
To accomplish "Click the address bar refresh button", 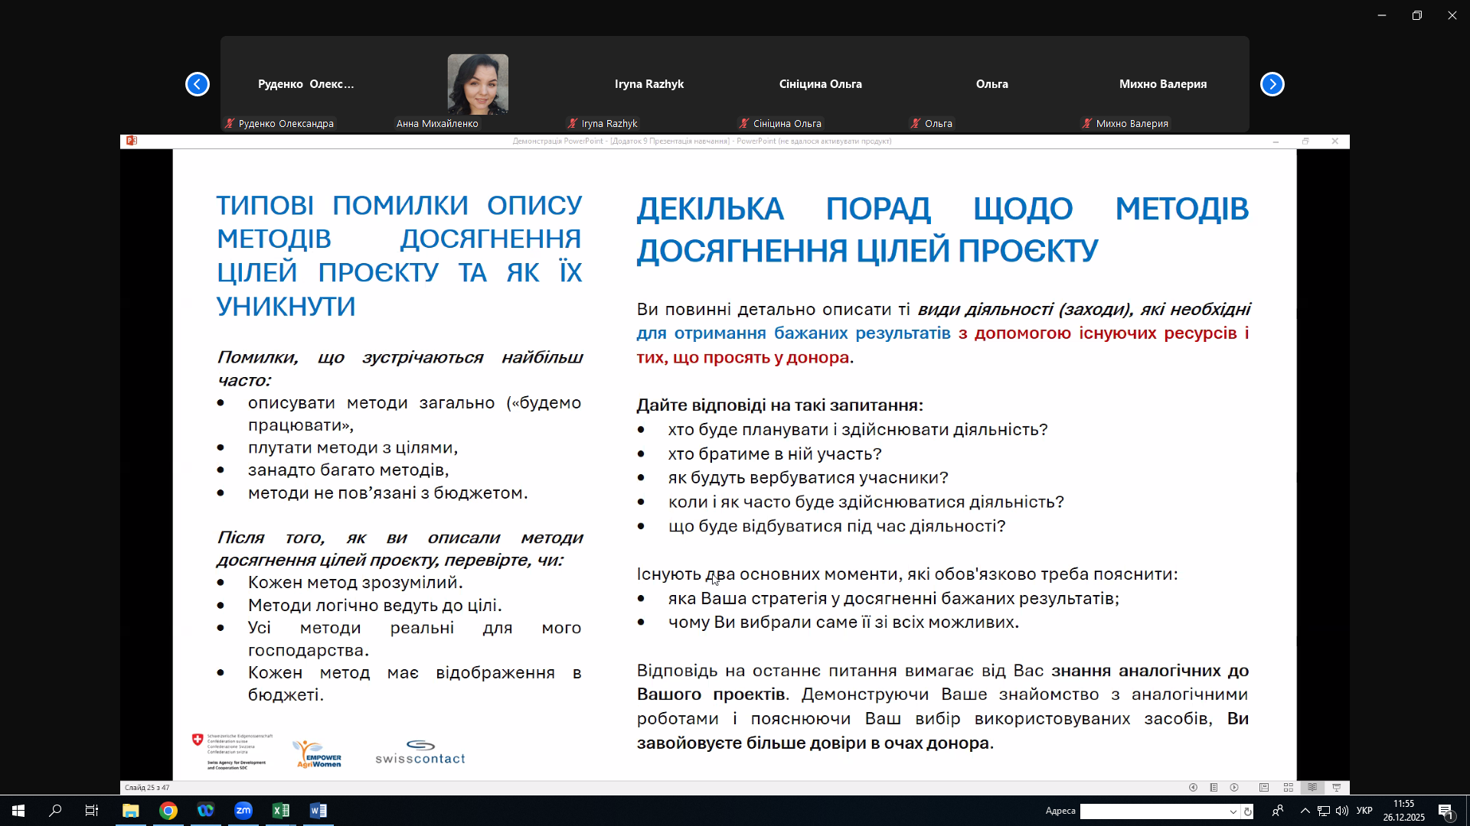I will click(1248, 811).
